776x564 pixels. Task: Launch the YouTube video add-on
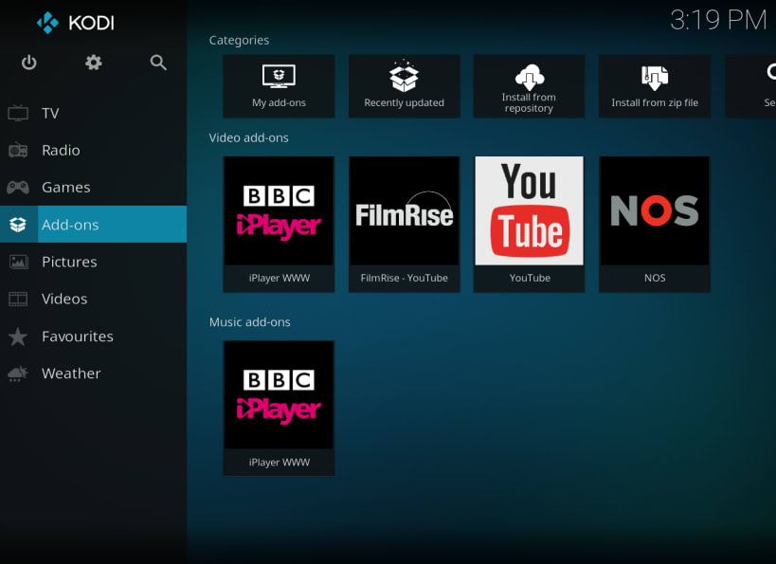529,225
